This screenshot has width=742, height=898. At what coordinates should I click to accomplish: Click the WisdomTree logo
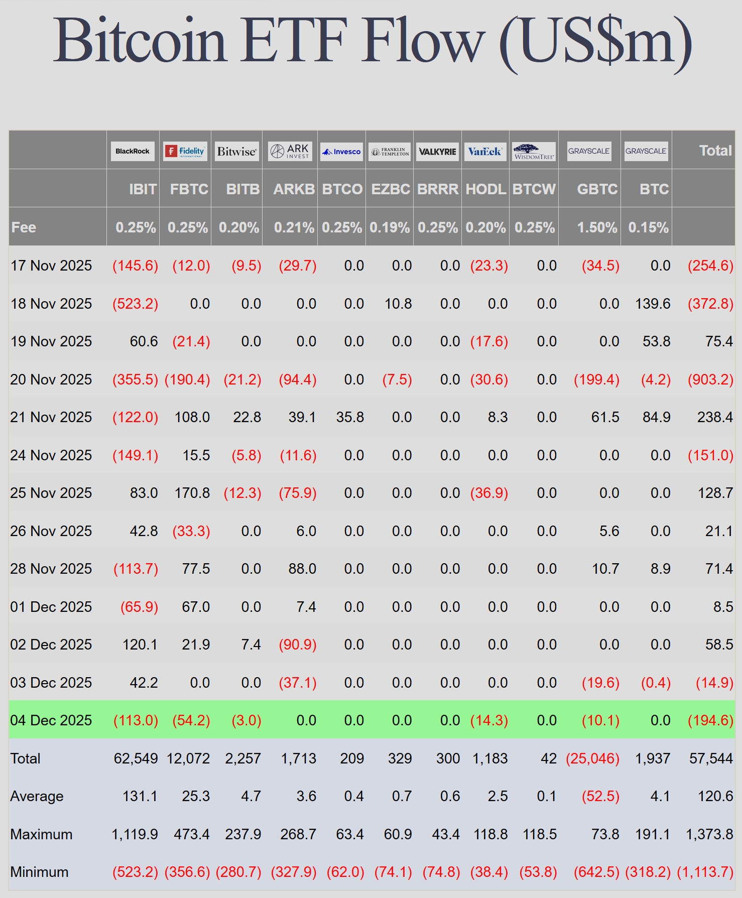click(534, 152)
